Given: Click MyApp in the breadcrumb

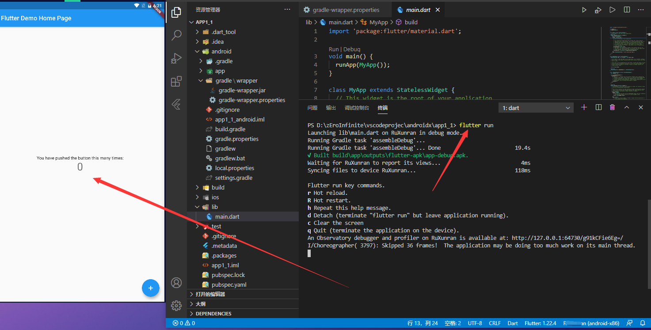Looking at the screenshot, I should pyautogui.click(x=379, y=22).
